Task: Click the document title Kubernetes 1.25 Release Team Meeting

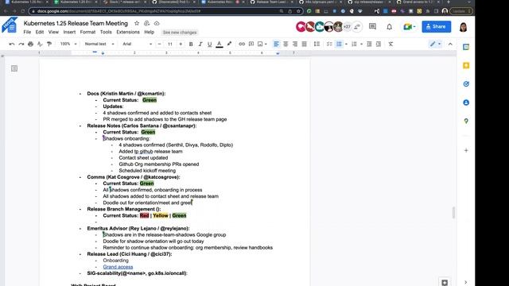Action: [x=76, y=23]
